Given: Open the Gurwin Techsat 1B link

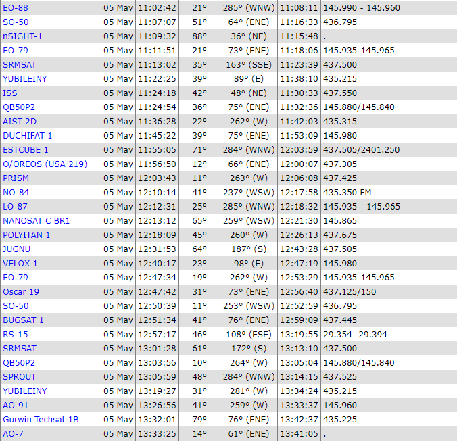Looking at the screenshot, I should pos(41,419).
